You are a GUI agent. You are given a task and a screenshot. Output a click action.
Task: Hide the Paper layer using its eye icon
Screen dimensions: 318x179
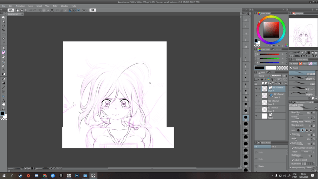click(256, 116)
